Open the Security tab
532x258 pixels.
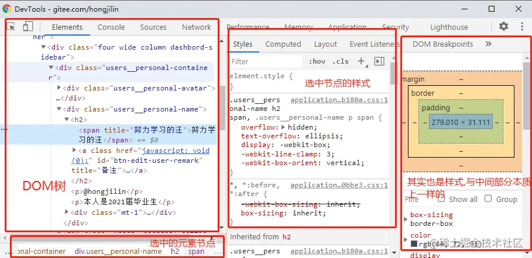(x=395, y=27)
